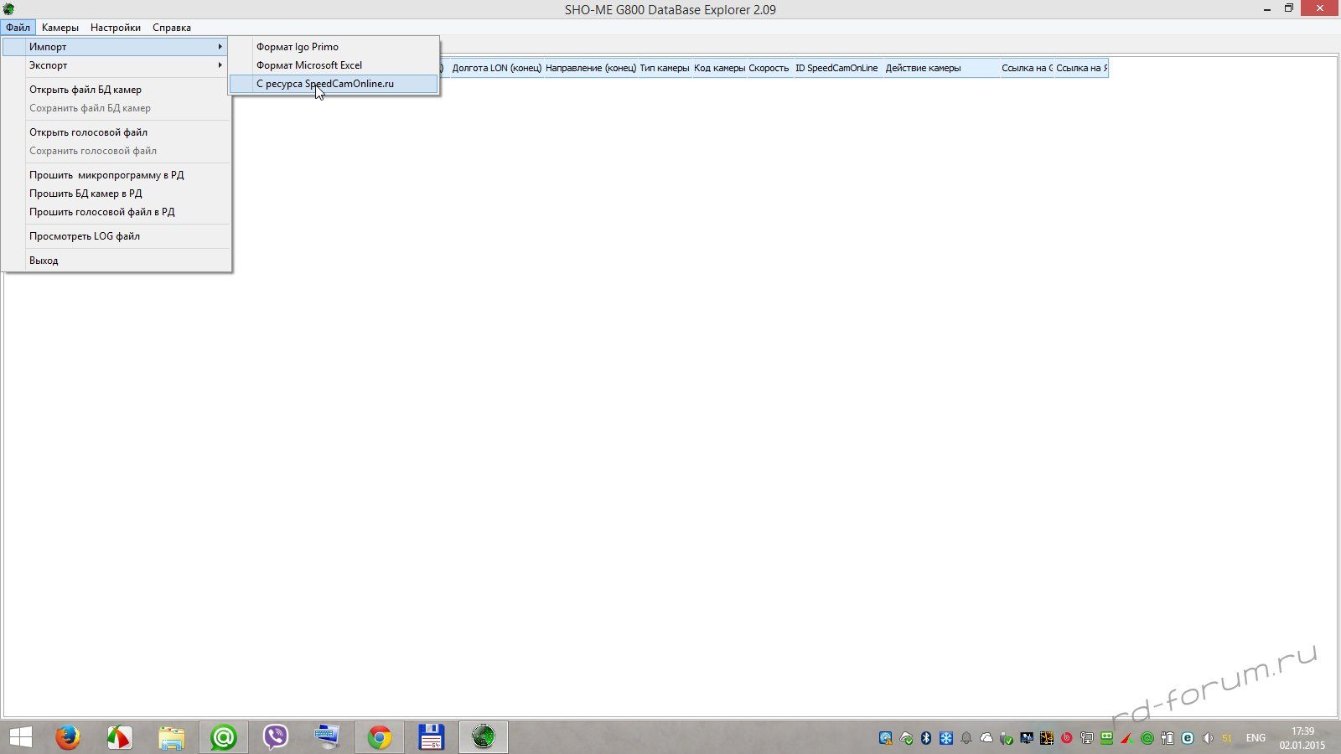Click Safely Remove Hardware tray icon
The height and width of the screenshot is (754, 1341).
[x=1007, y=738]
